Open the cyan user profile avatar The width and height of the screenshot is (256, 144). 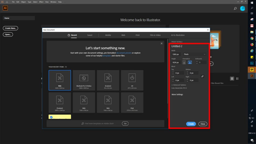242,8
